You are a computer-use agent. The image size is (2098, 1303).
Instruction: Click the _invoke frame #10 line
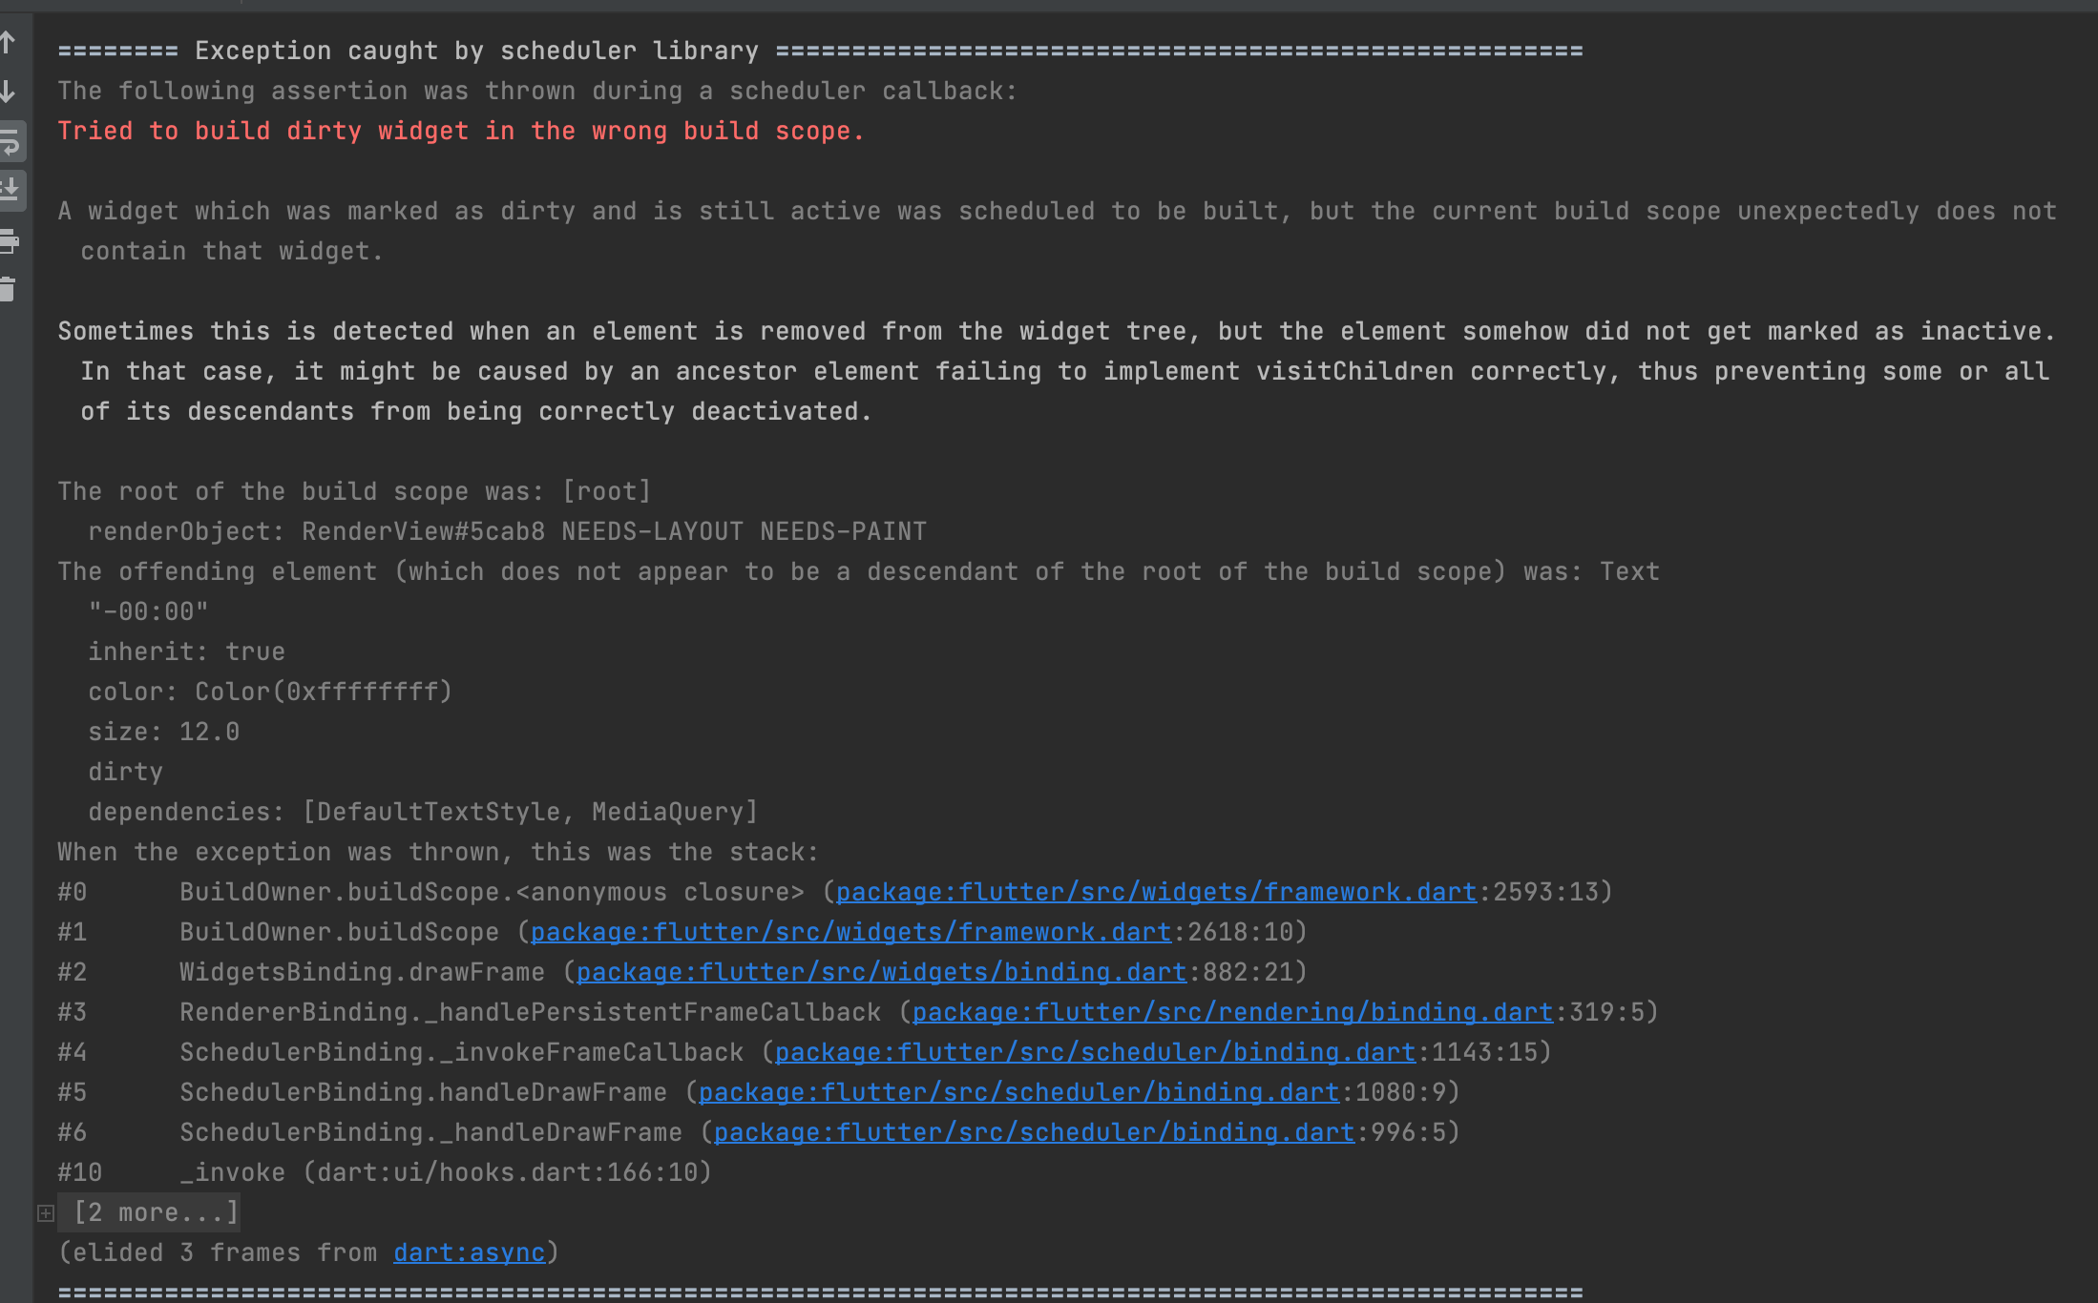click(x=382, y=1172)
